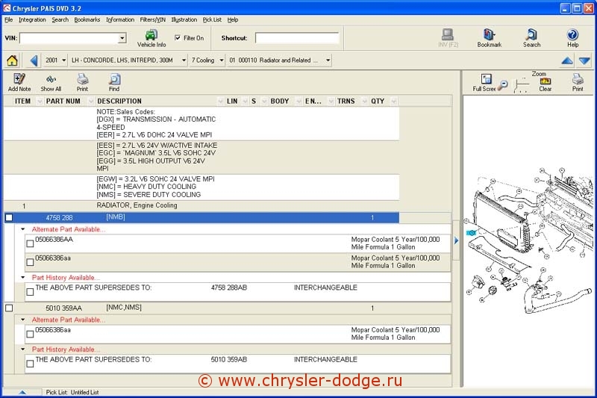Viewport: 597px width, 398px height.
Task: Open the VIN dropdown list
Action: point(122,38)
